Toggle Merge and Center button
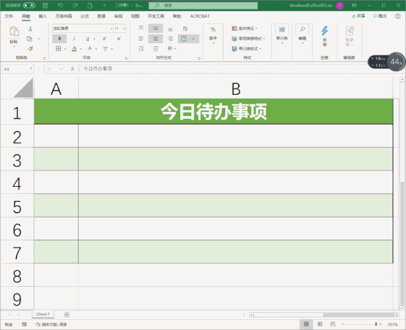Image resolution: width=406 pixels, height=330 pixels. click(x=184, y=39)
